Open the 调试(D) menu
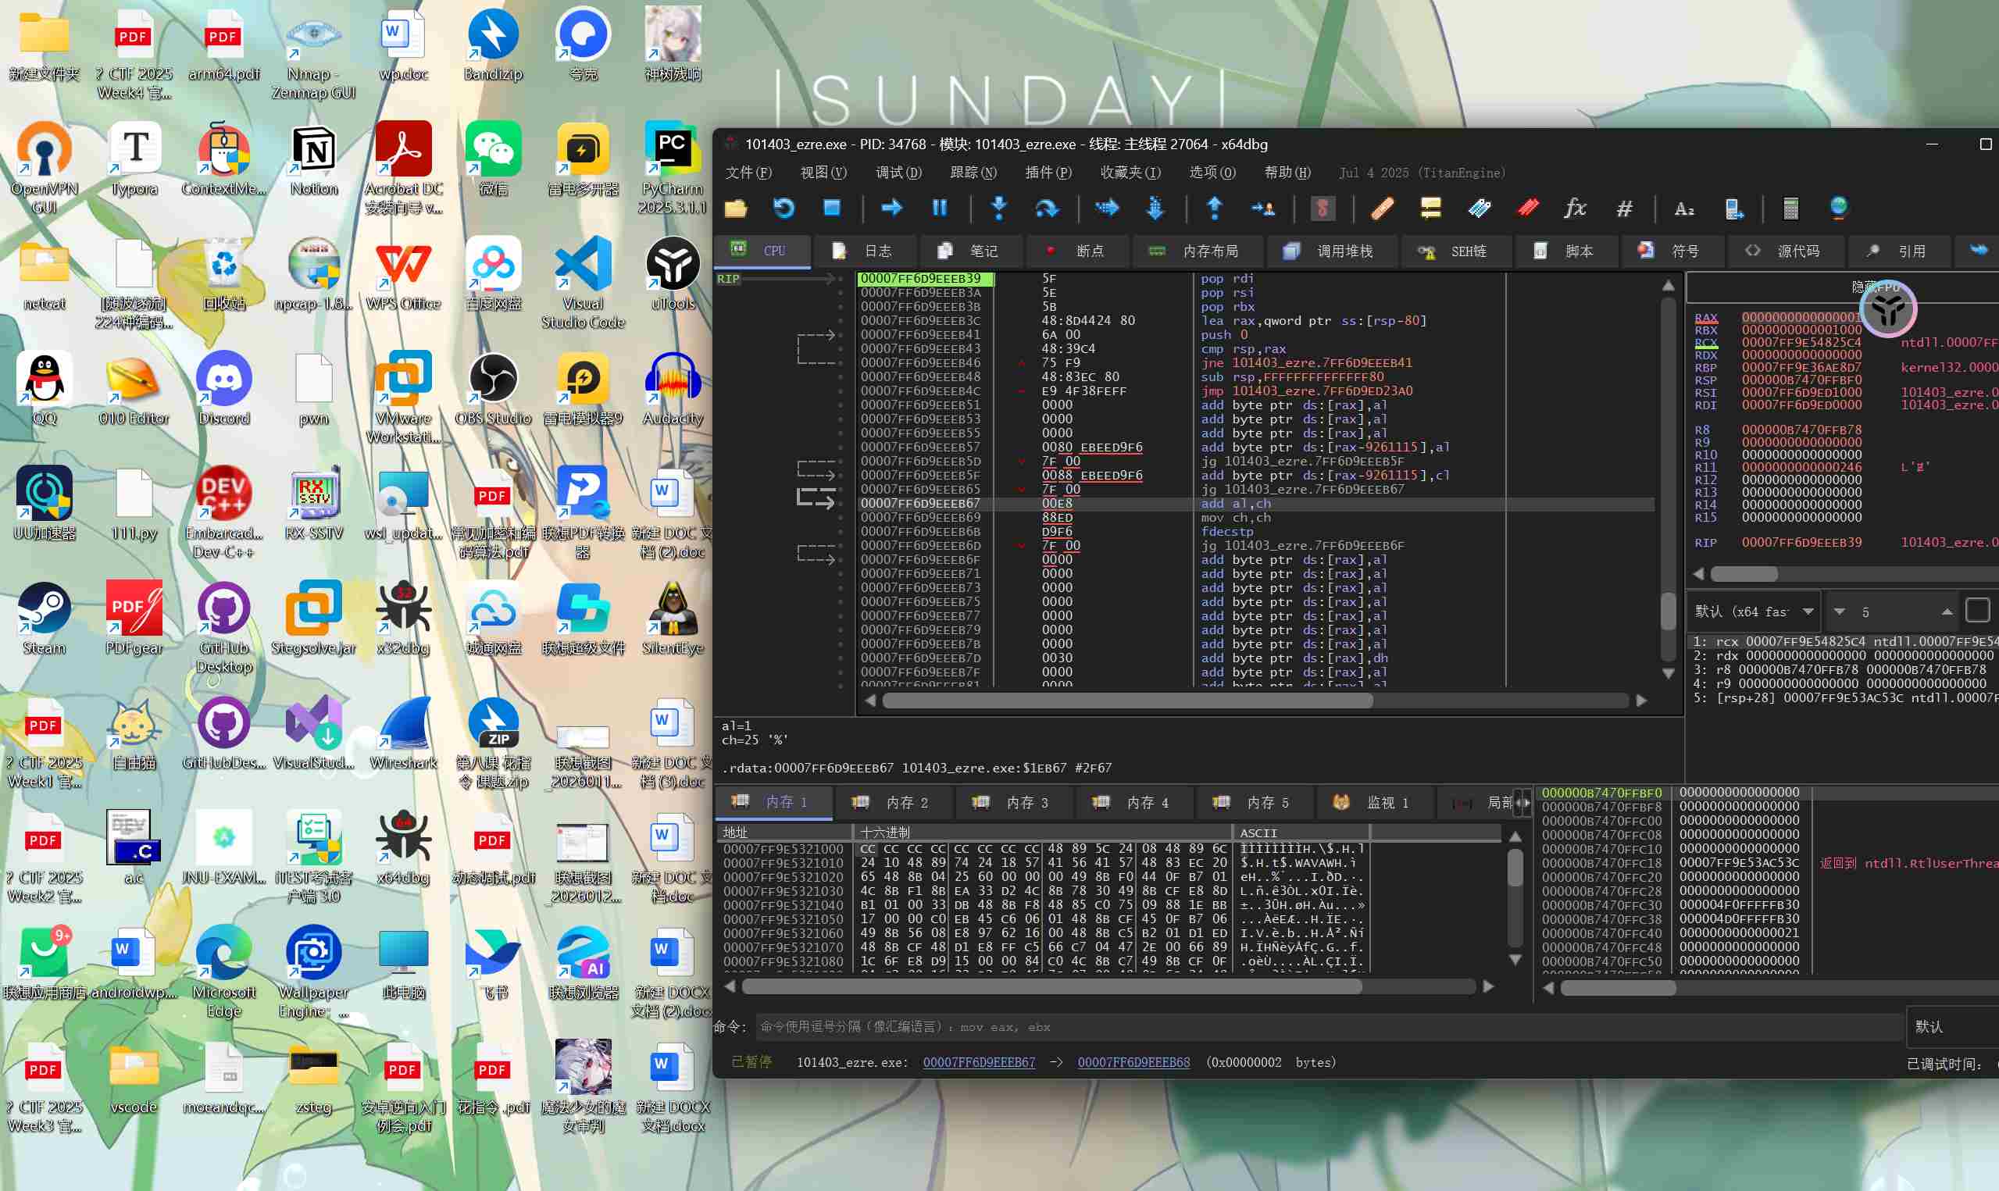Viewport: 1999px width, 1191px height. 898,173
